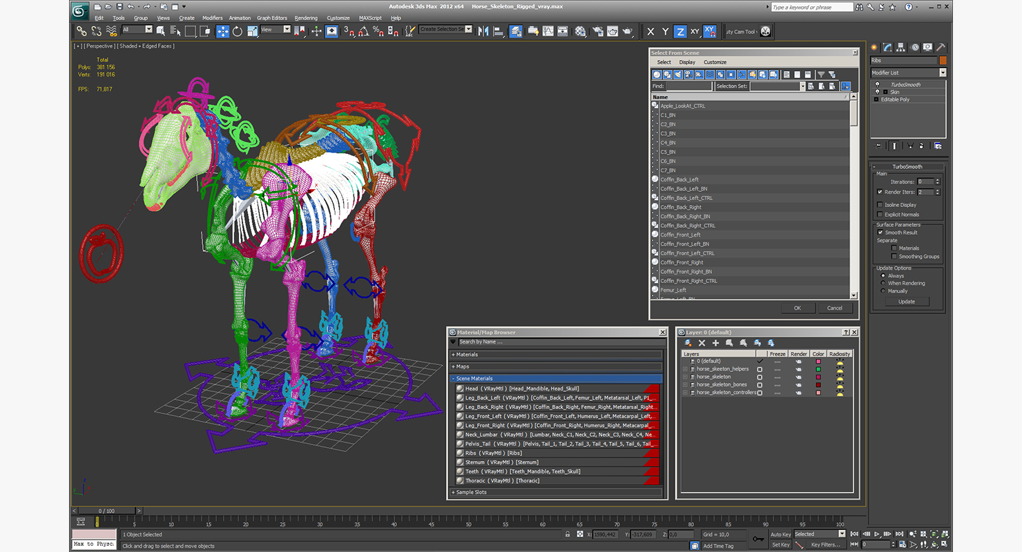Open the Modifiers menu
This screenshot has width=1022, height=552.
(x=212, y=18)
